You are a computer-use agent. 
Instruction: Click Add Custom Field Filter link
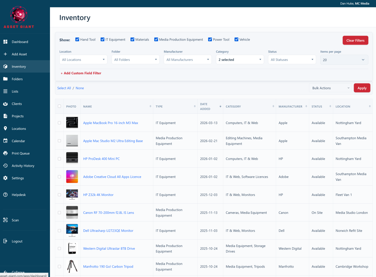(81, 73)
